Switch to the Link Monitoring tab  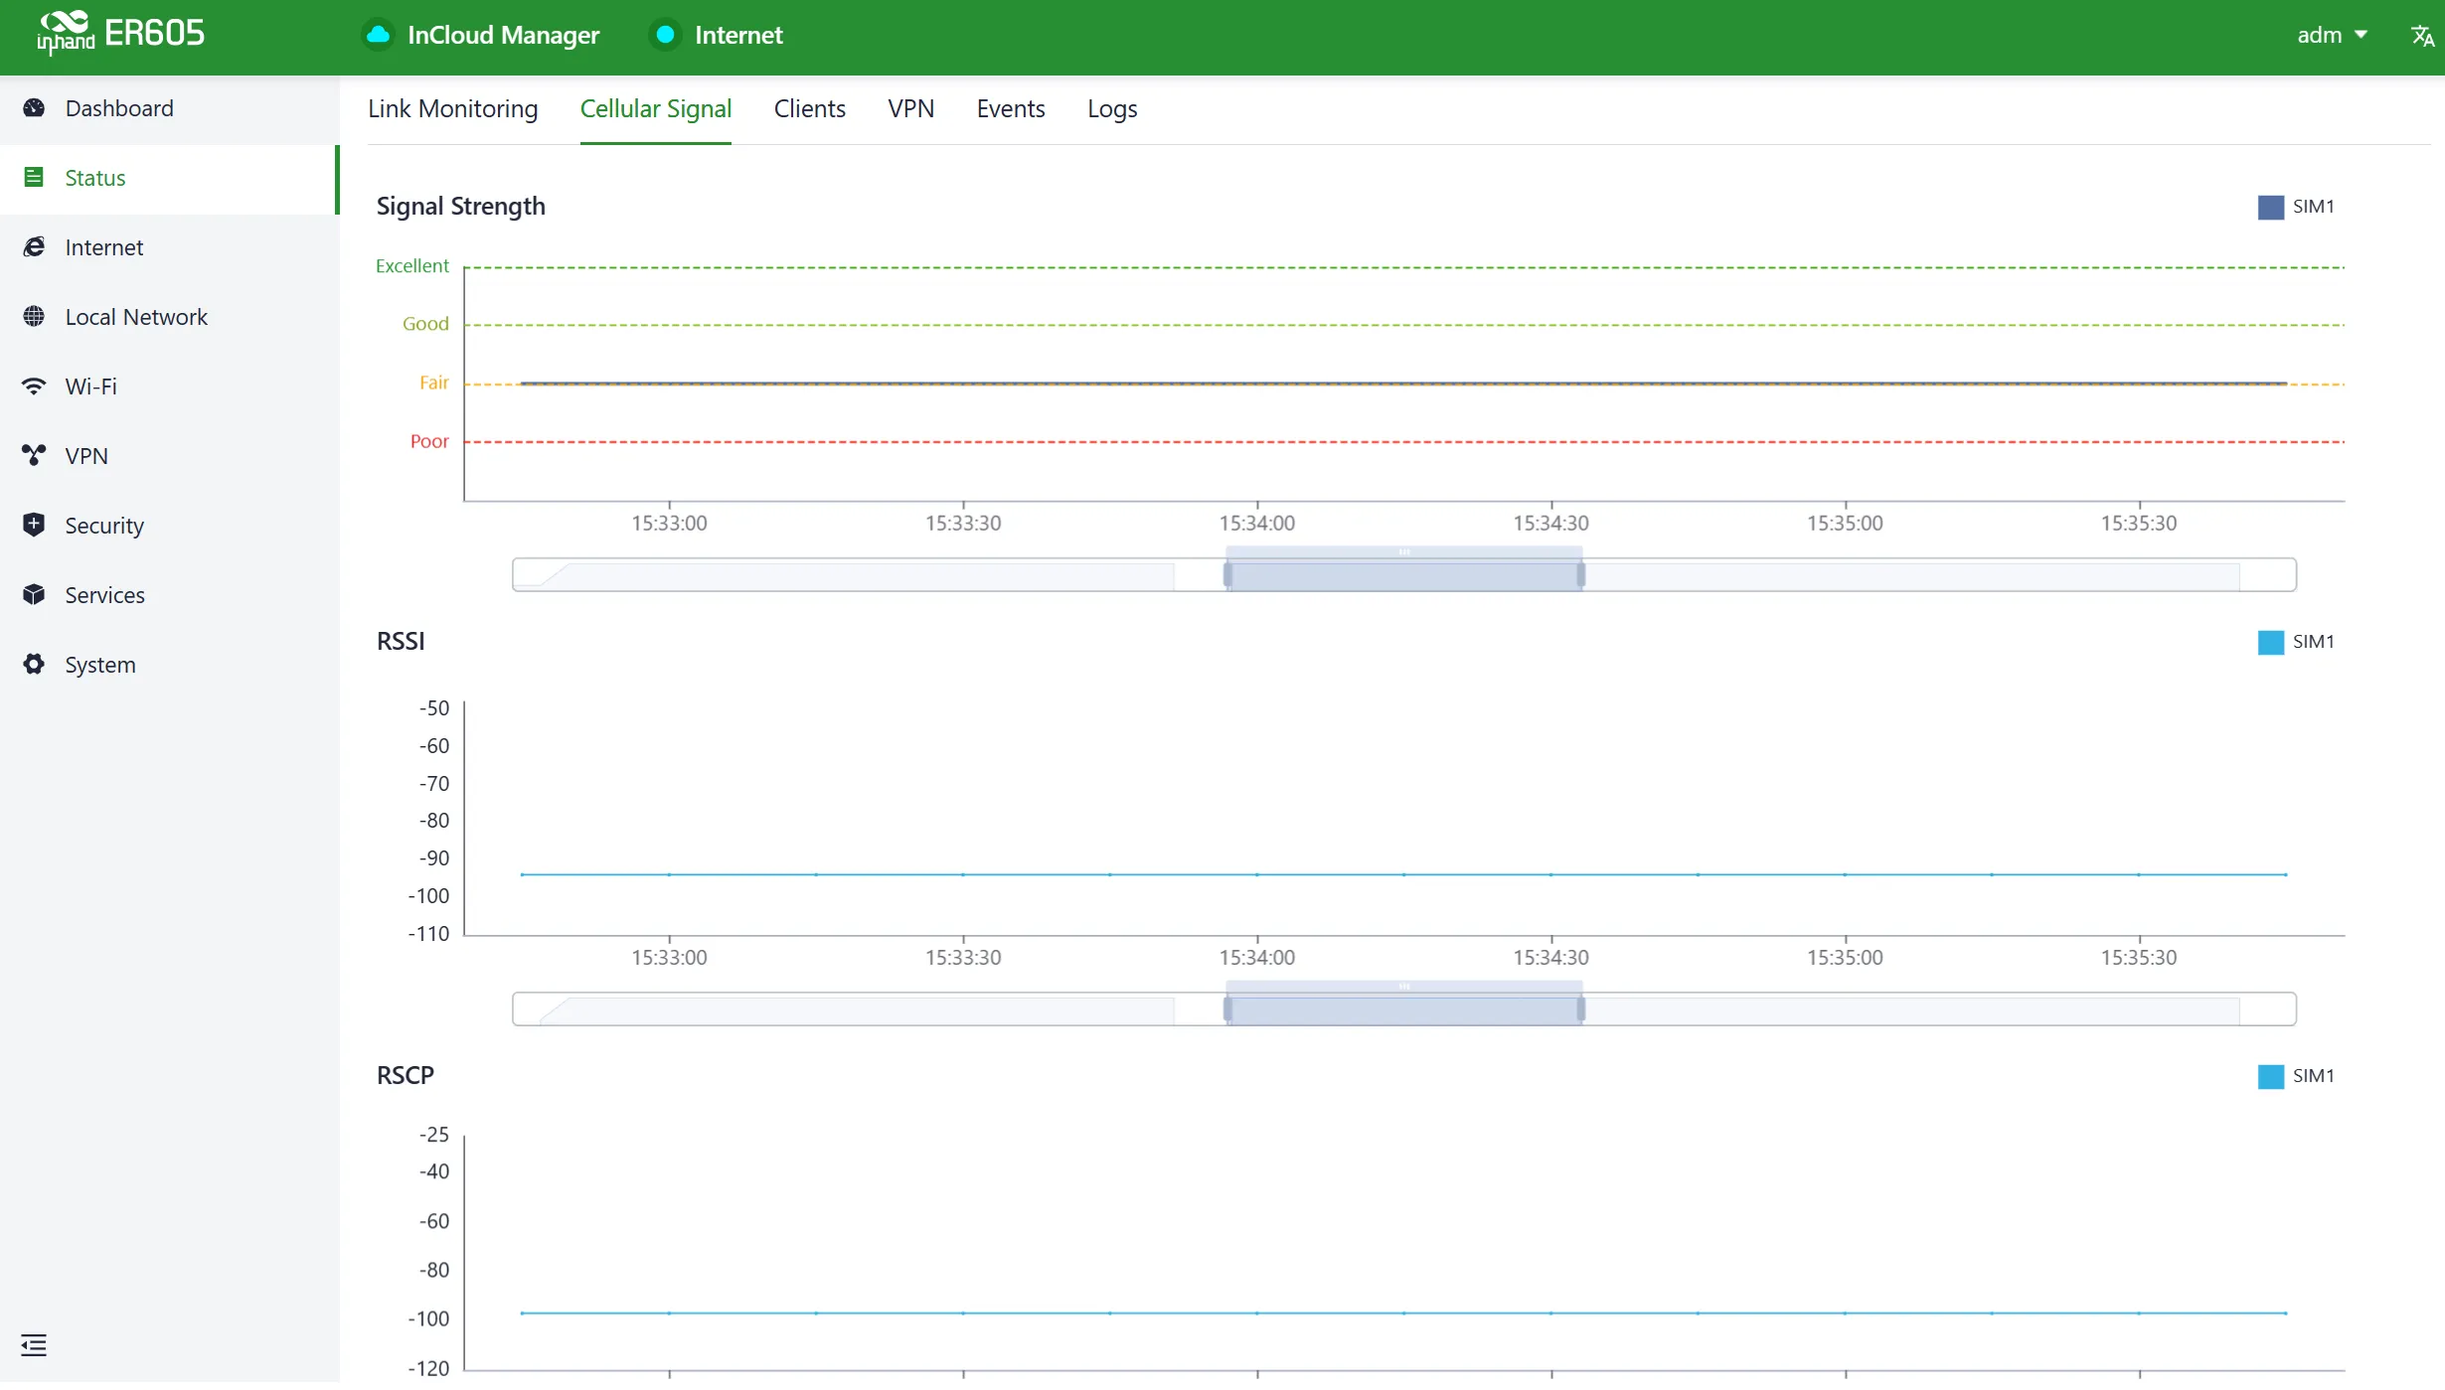pyautogui.click(x=453, y=108)
